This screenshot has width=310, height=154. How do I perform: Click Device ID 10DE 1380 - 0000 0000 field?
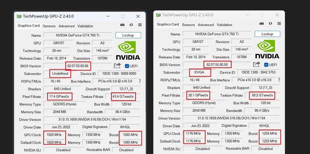tap(119, 74)
